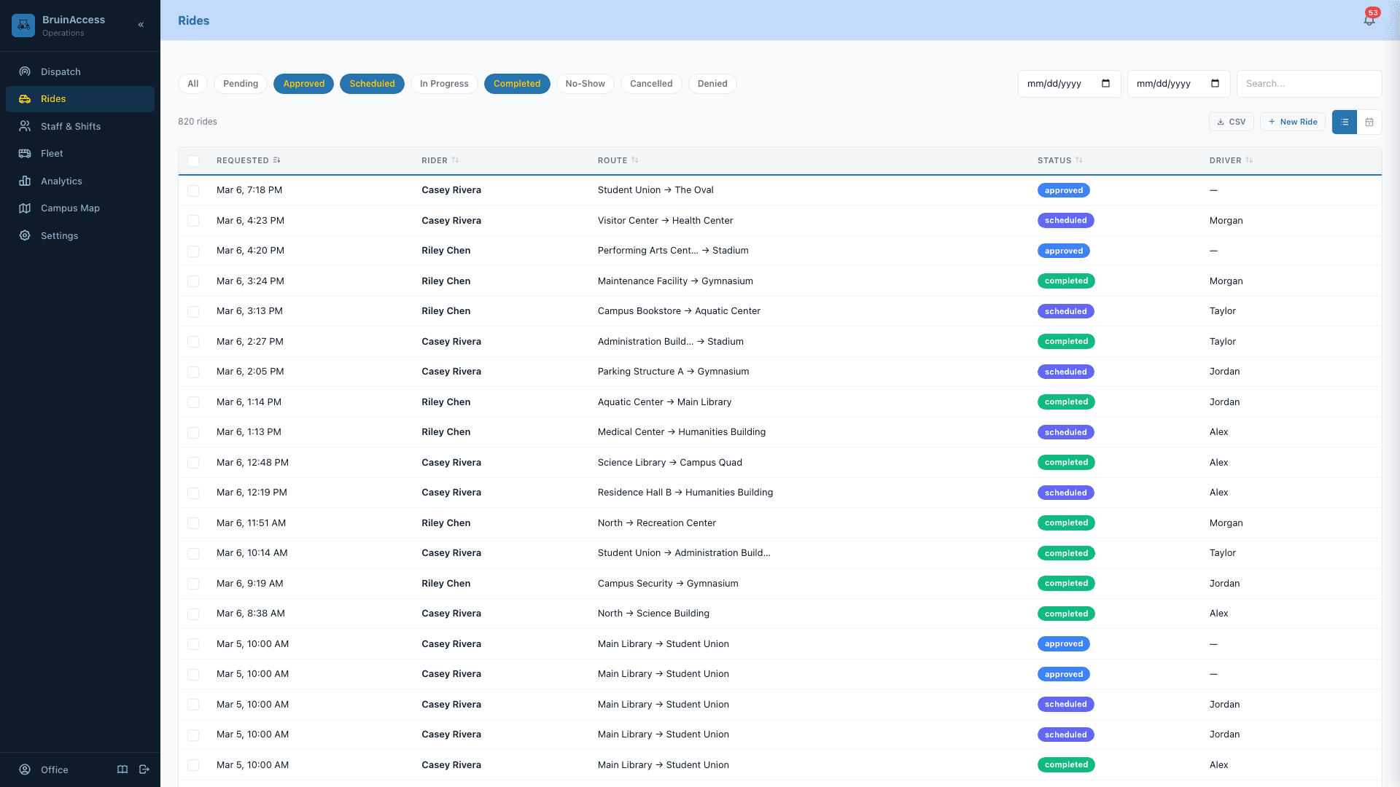Log out using the sign-out icon
Viewport: 1400px width, 787px height.
point(144,770)
